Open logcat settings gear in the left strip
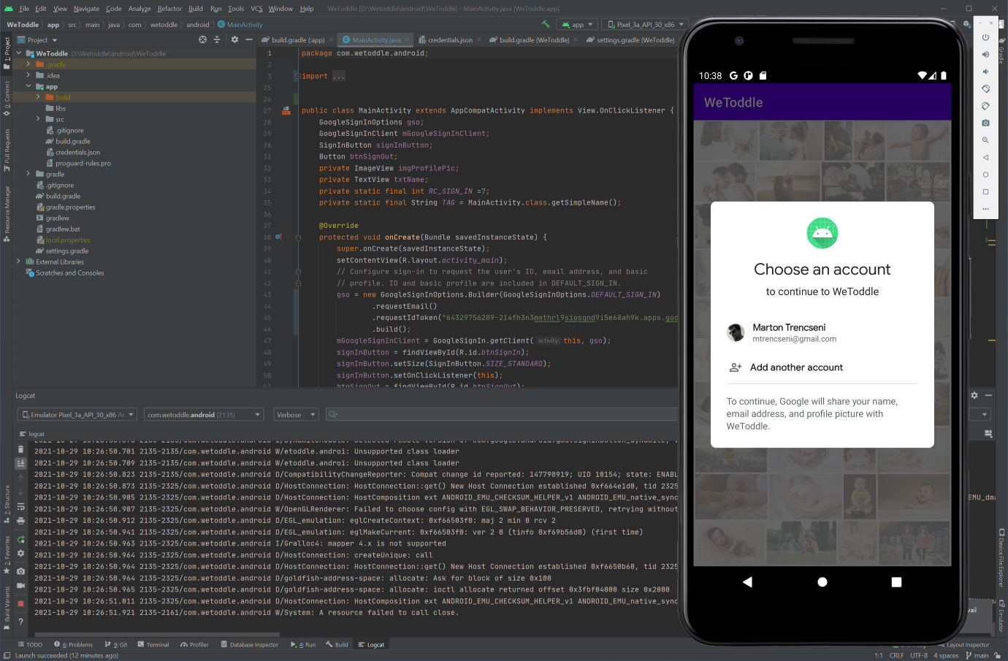The height and width of the screenshot is (661, 1008). [20, 554]
